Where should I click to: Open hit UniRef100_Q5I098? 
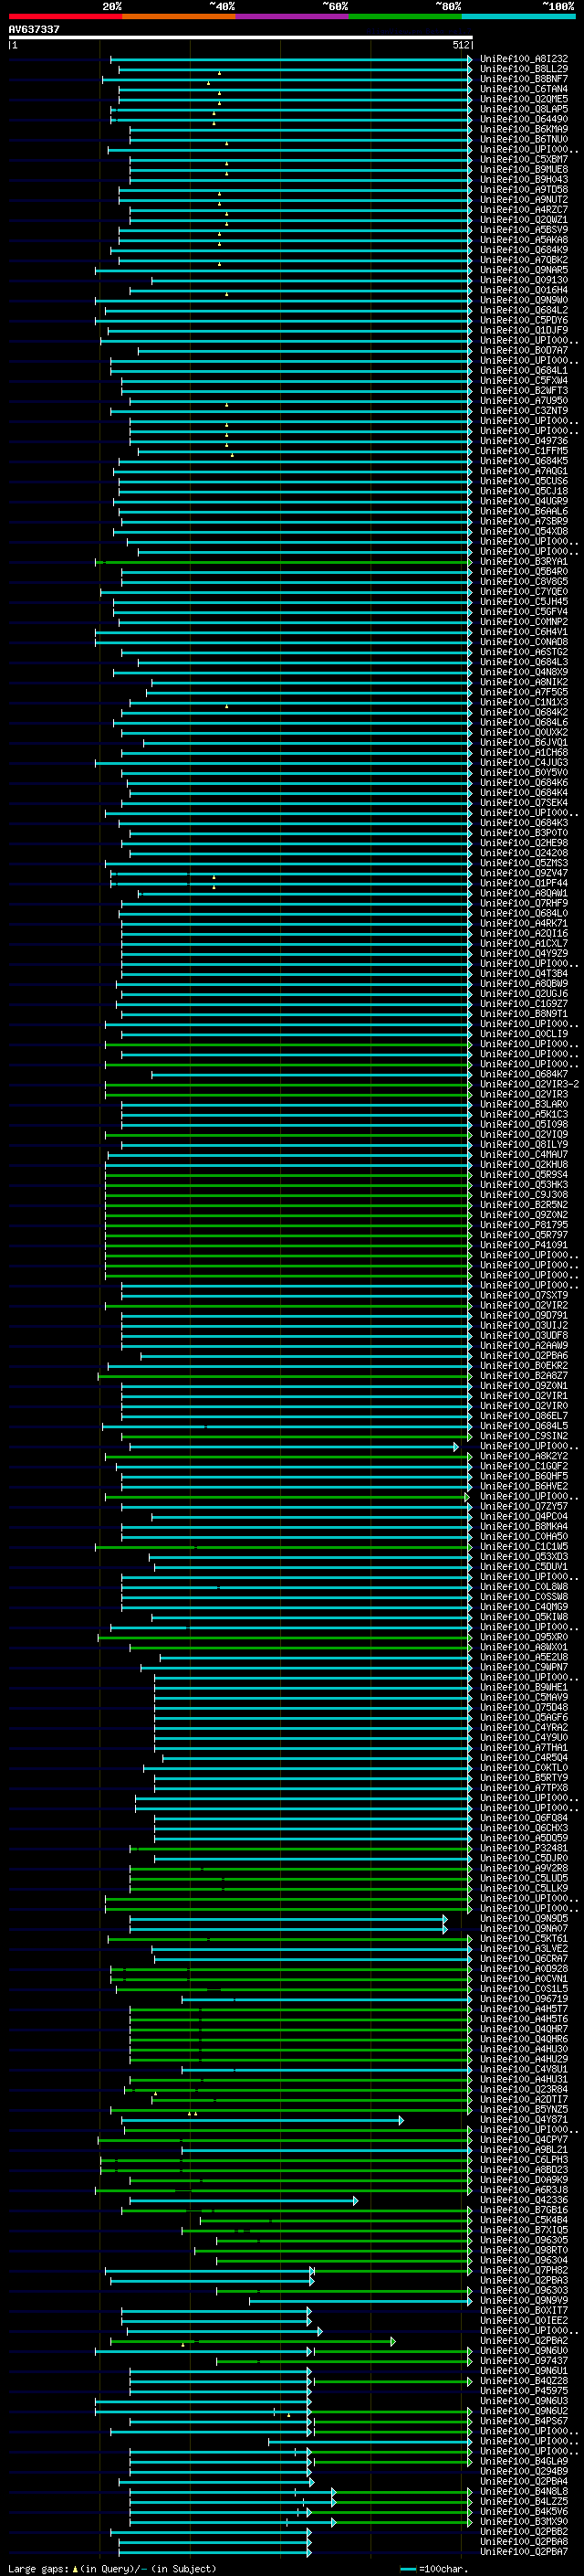click(x=524, y=1124)
